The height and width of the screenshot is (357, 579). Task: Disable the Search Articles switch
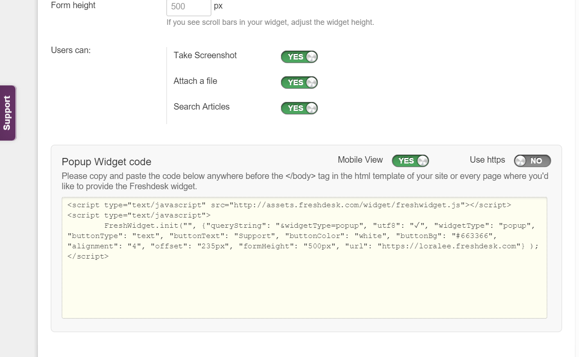click(299, 108)
